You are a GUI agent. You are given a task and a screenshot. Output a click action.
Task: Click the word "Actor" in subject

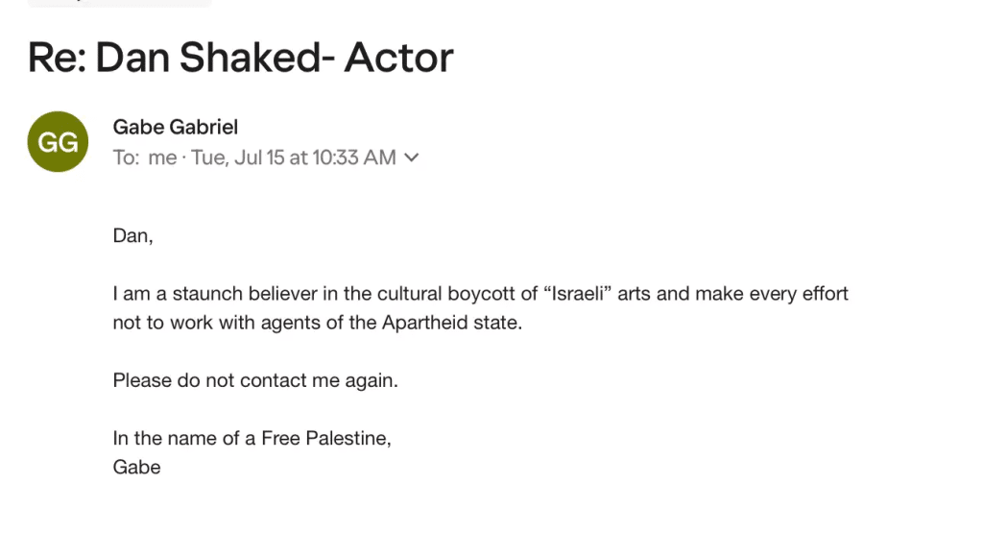point(398,59)
